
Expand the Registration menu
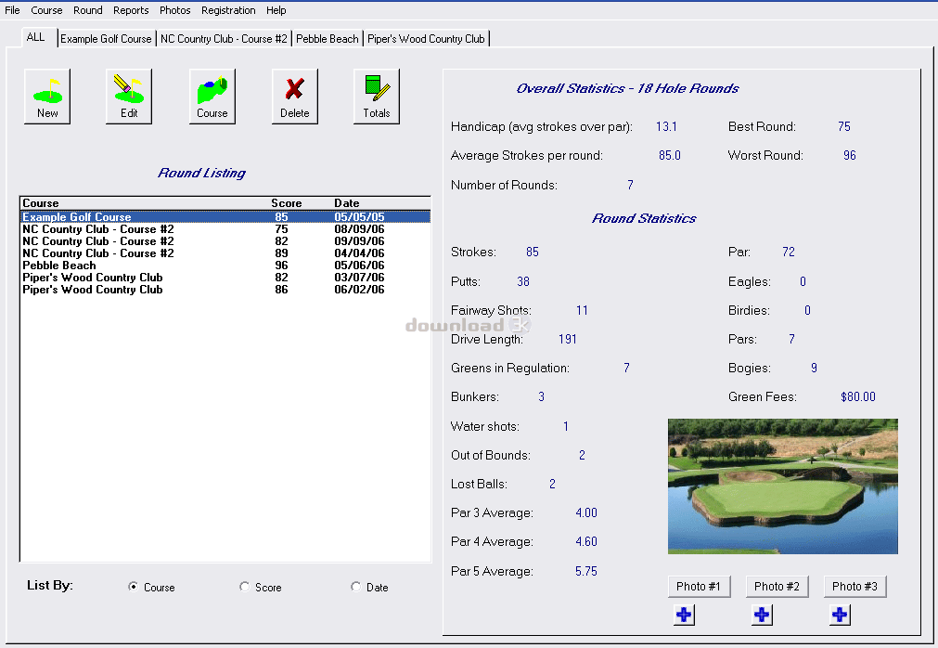[228, 10]
